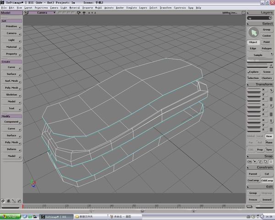This screenshot has height=220, width=275.
Task: Click the viewport maximize icon beside Hidden Line
Action: (243, 13)
